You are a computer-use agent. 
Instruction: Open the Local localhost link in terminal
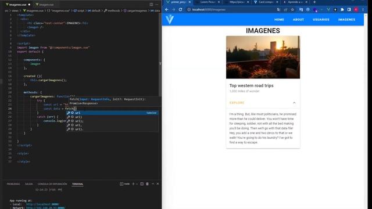click(42, 204)
